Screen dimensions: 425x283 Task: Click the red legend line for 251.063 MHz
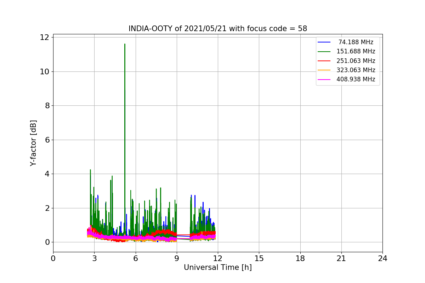pos(324,61)
